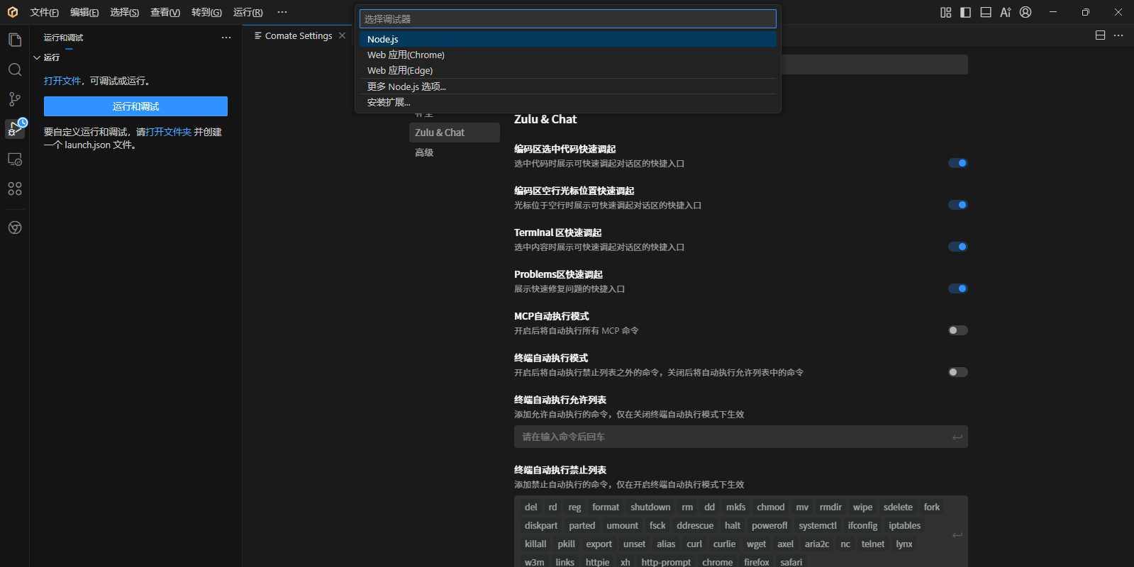Open the 文件(F) menu
Image resolution: width=1134 pixels, height=567 pixels.
44,12
